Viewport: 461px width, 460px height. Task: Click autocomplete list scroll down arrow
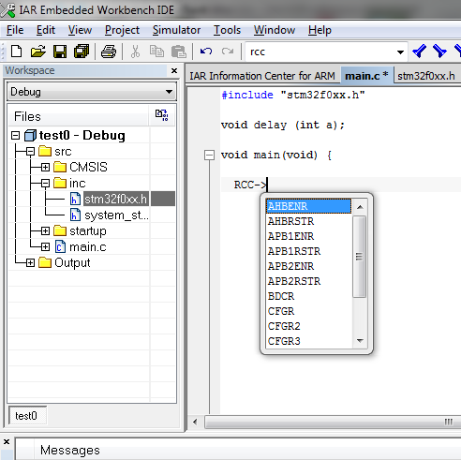point(360,341)
